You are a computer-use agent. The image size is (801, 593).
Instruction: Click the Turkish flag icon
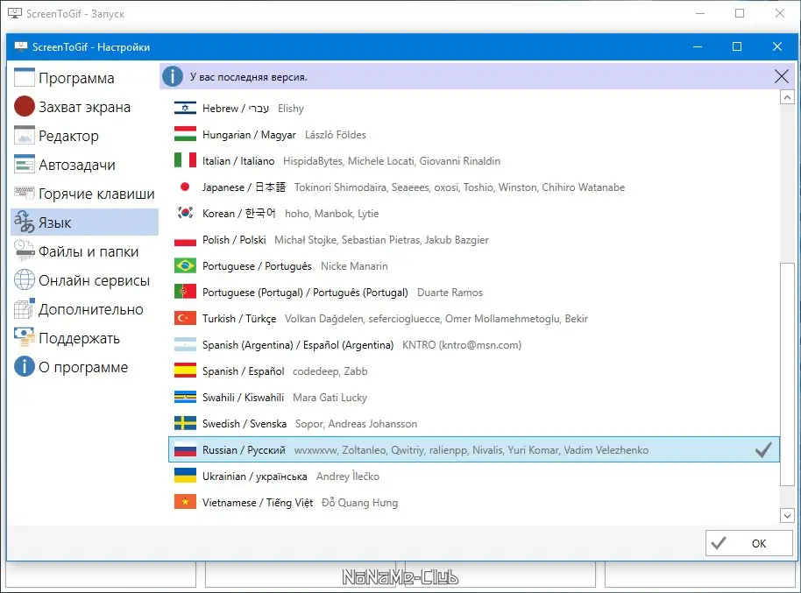[x=185, y=318]
